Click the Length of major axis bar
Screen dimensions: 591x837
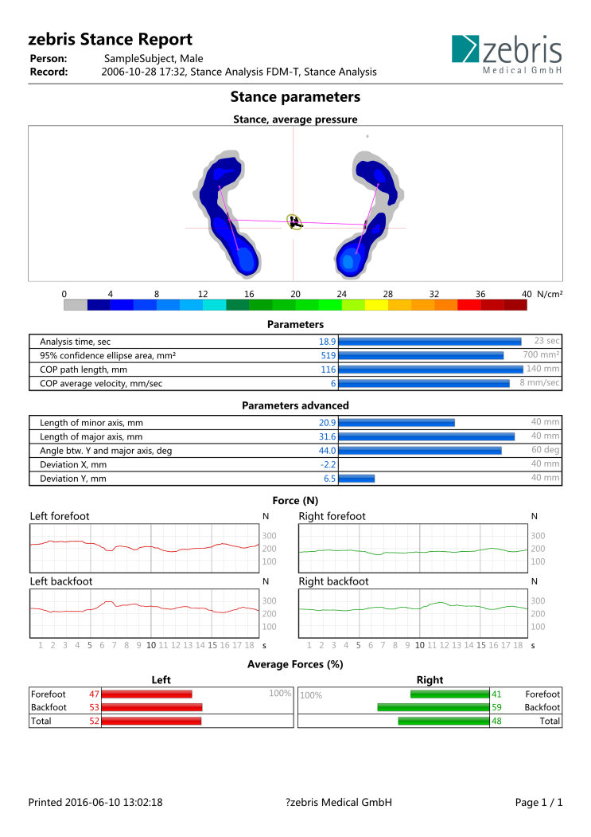pos(426,436)
